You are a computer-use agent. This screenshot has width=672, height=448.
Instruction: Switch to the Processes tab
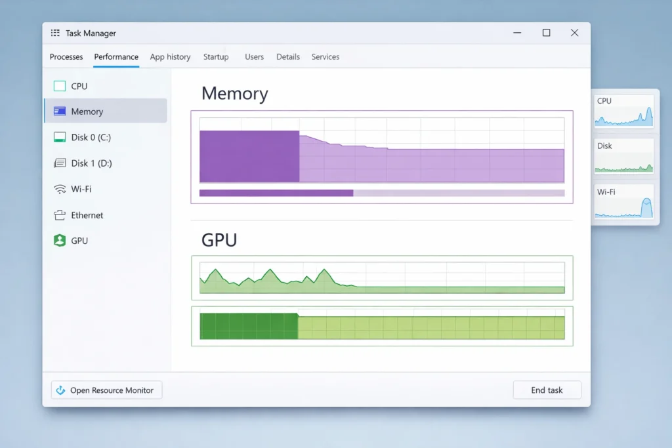66,57
